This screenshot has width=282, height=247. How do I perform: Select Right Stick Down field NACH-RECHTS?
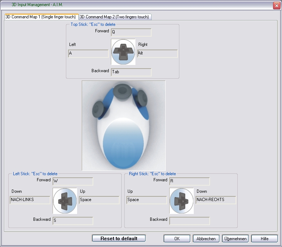click(x=216, y=200)
